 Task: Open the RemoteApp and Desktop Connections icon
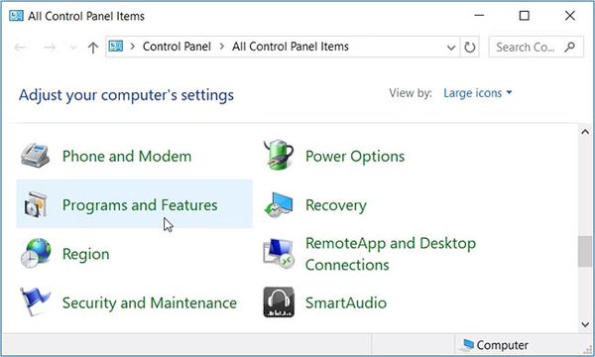coord(279,254)
